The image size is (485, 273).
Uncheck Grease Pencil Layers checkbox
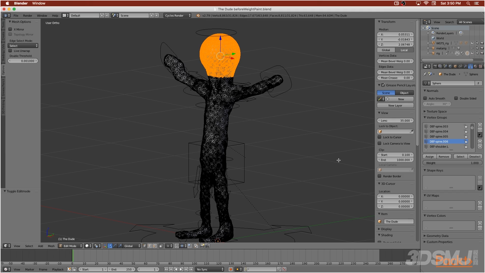383,85
